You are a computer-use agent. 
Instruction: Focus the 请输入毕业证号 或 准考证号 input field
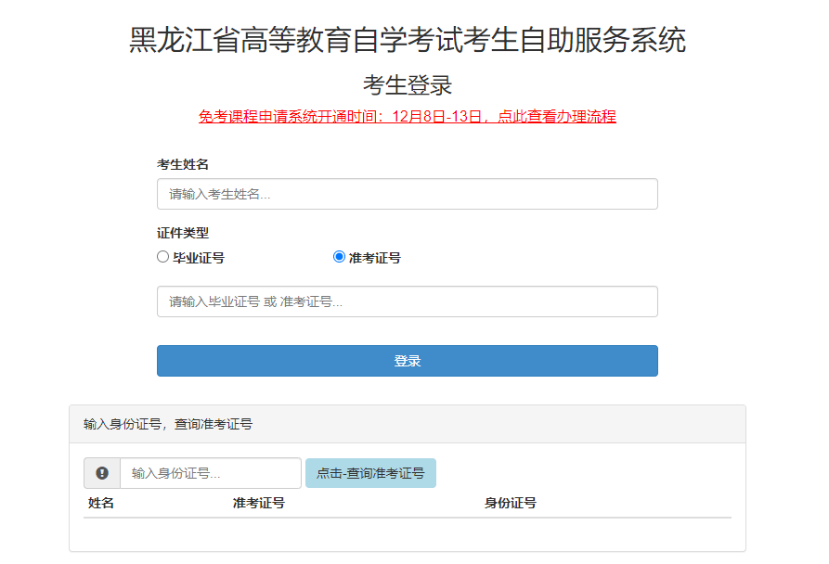408,301
